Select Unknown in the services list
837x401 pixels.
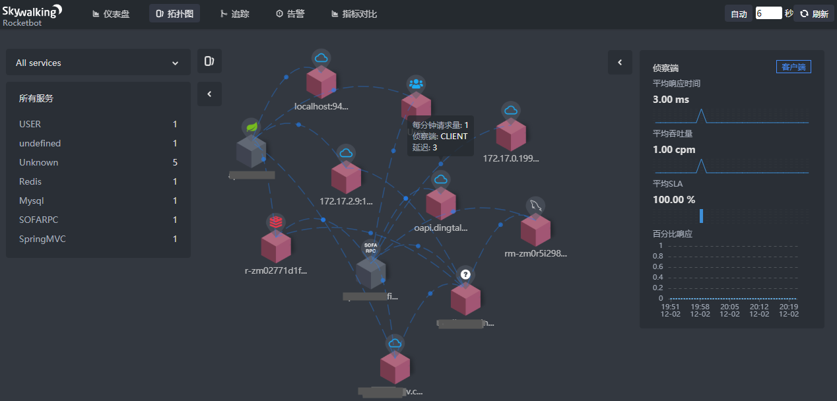[x=39, y=162]
